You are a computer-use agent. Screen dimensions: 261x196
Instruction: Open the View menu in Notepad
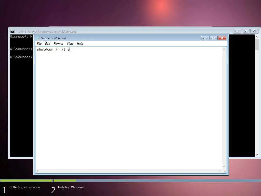[x=70, y=44]
